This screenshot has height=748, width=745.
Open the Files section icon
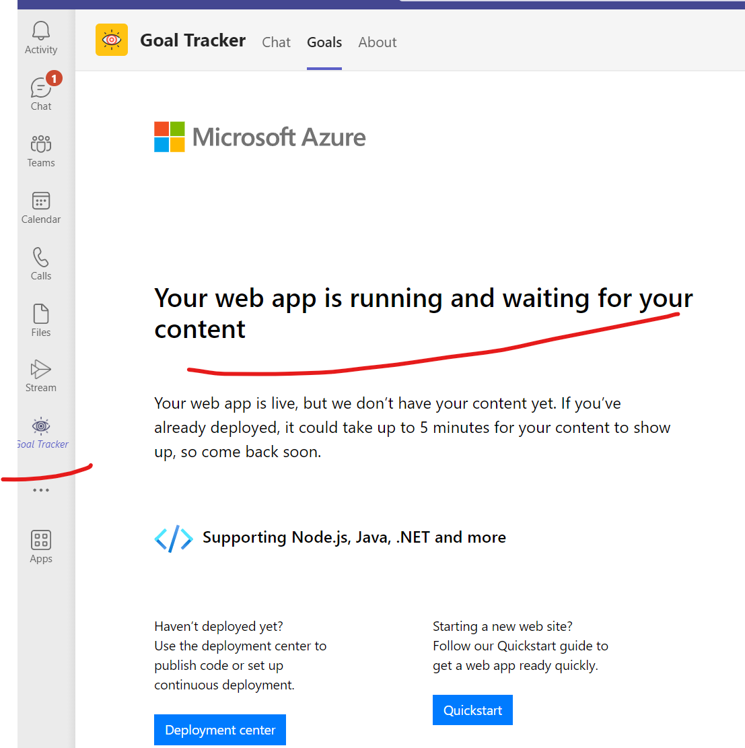41,313
